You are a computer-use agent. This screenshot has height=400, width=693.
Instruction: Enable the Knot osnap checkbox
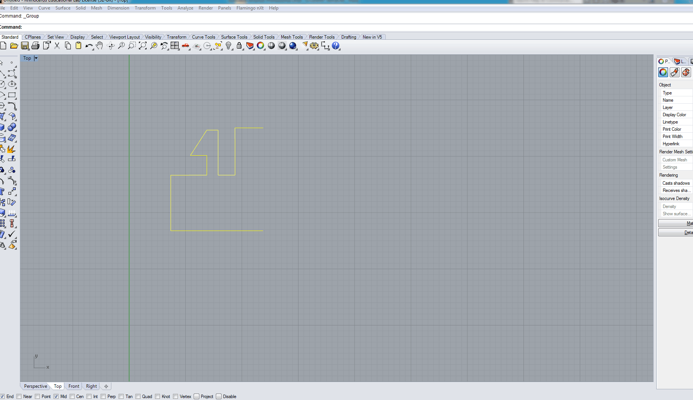[x=158, y=397]
